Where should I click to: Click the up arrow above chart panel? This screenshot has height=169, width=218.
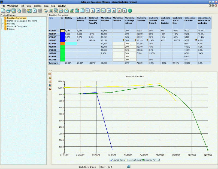coord(49,71)
